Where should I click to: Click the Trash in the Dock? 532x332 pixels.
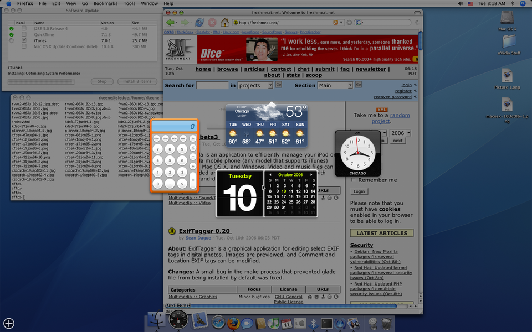pos(386,323)
